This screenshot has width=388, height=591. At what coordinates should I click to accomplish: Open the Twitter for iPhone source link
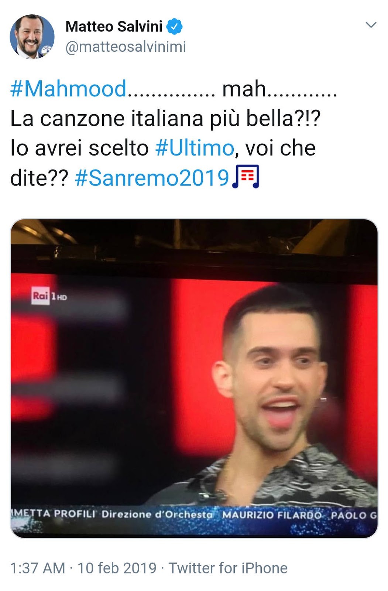[228, 568]
